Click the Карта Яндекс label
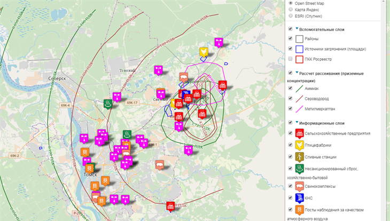Image resolution: width=390 pixels, height=221 pixels. [307, 10]
